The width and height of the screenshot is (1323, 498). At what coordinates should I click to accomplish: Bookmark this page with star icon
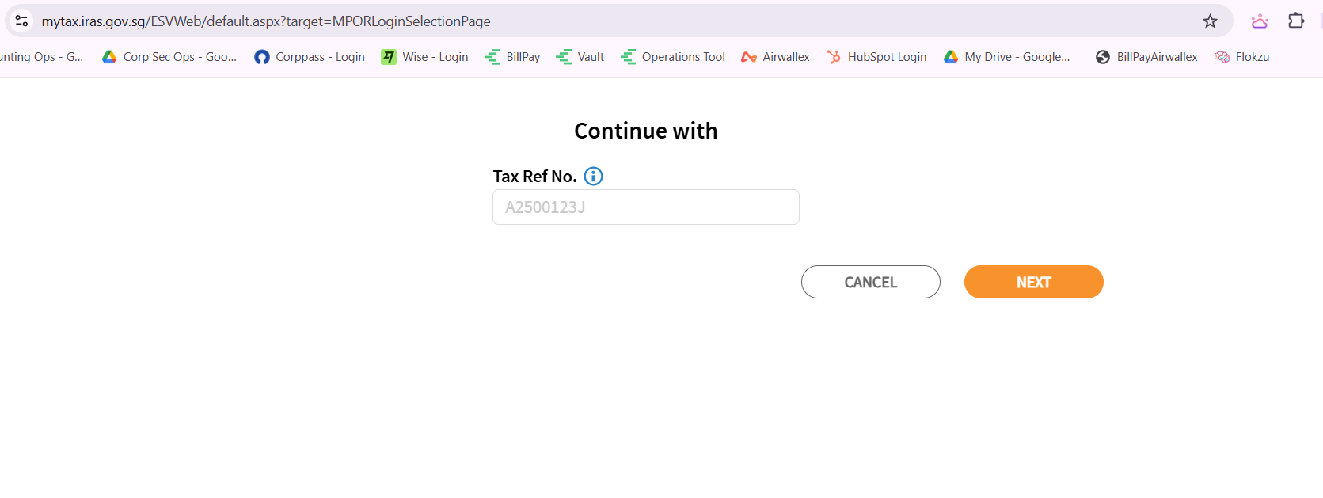1210,21
